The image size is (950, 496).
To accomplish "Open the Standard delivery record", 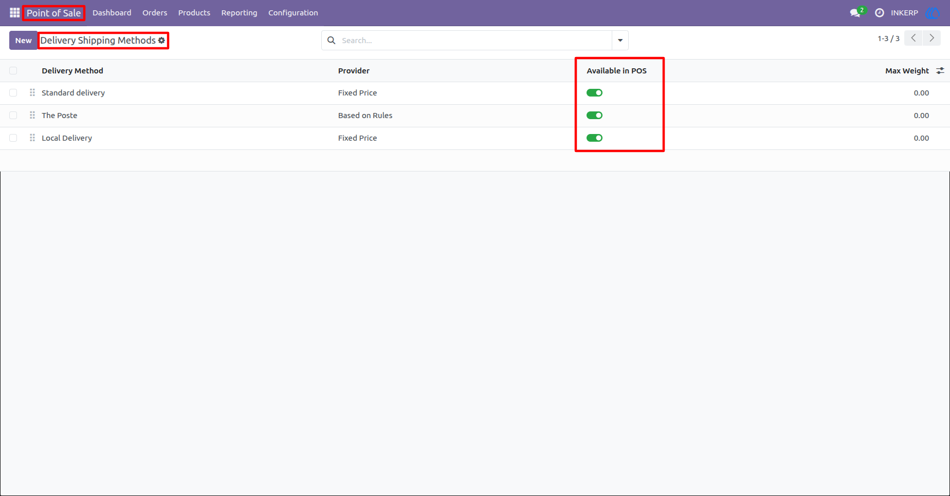I will [x=73, y=92].
